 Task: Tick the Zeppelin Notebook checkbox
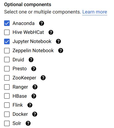pyautogui.click(x=7, y=51)
